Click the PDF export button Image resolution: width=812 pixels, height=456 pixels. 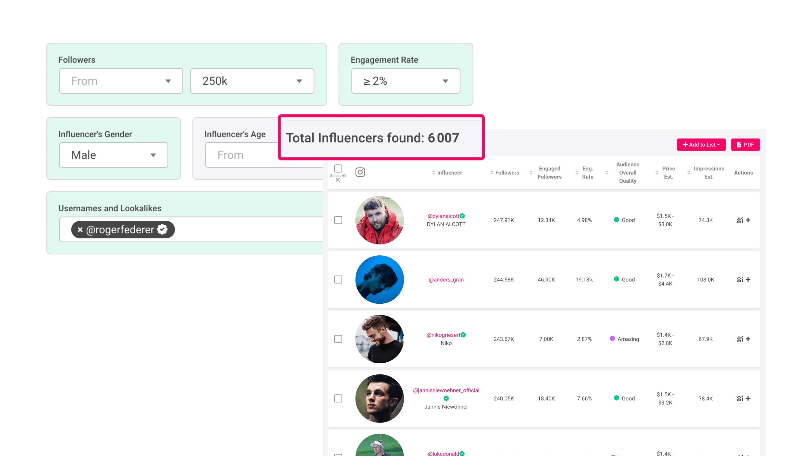(x=746, y=145)
